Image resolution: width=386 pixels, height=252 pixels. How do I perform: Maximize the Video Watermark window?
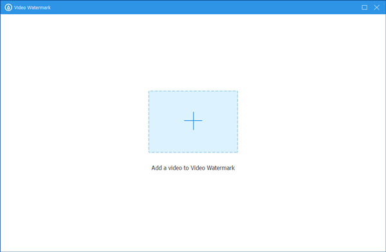(x=364, y=7)
